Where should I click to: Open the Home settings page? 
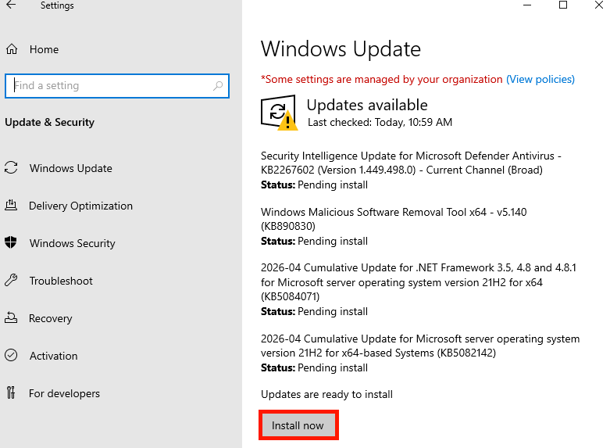[x=44, y=49]
